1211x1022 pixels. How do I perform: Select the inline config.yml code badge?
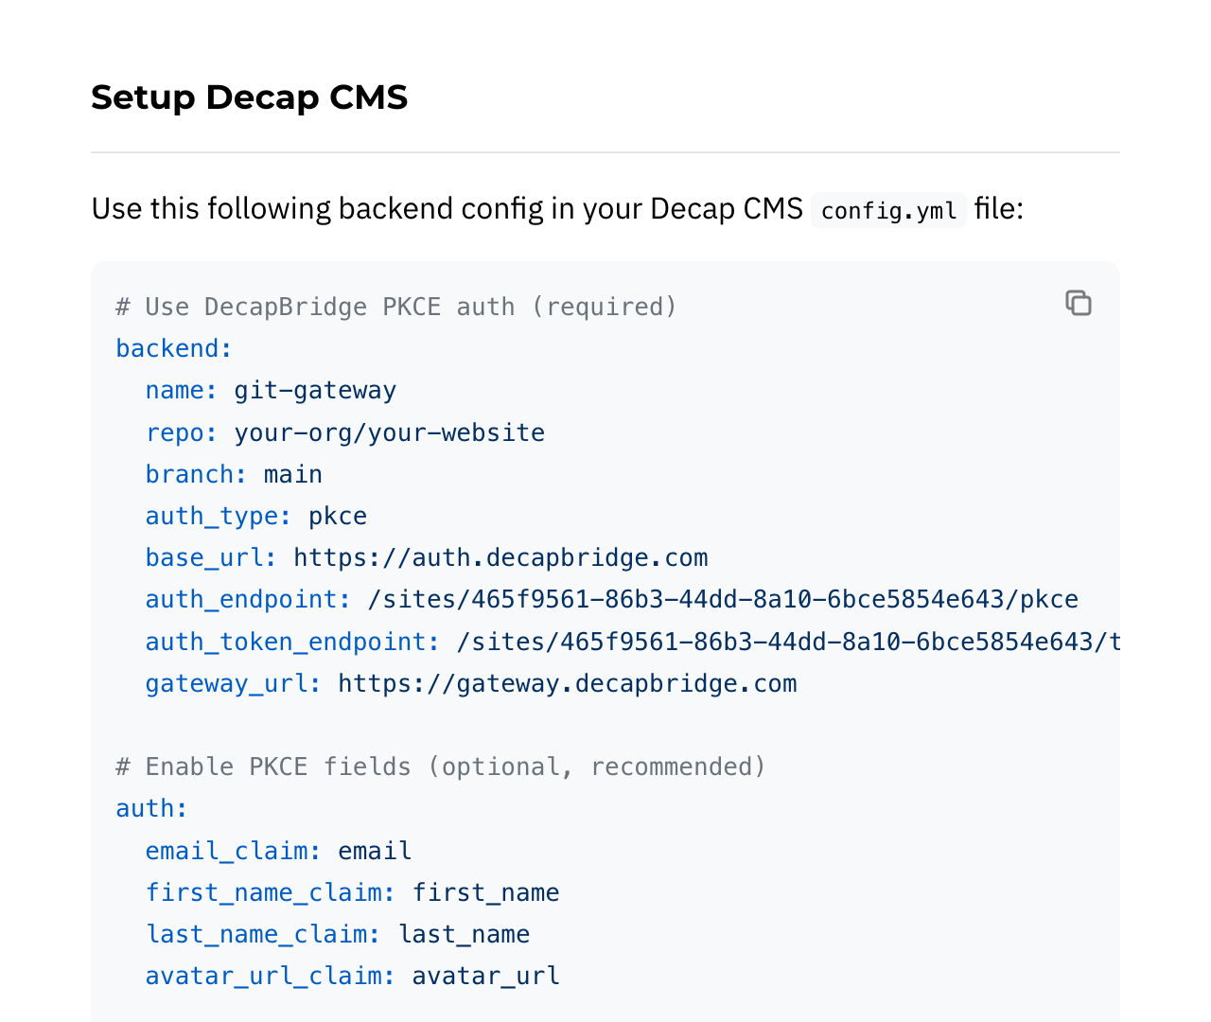[887, 210]
